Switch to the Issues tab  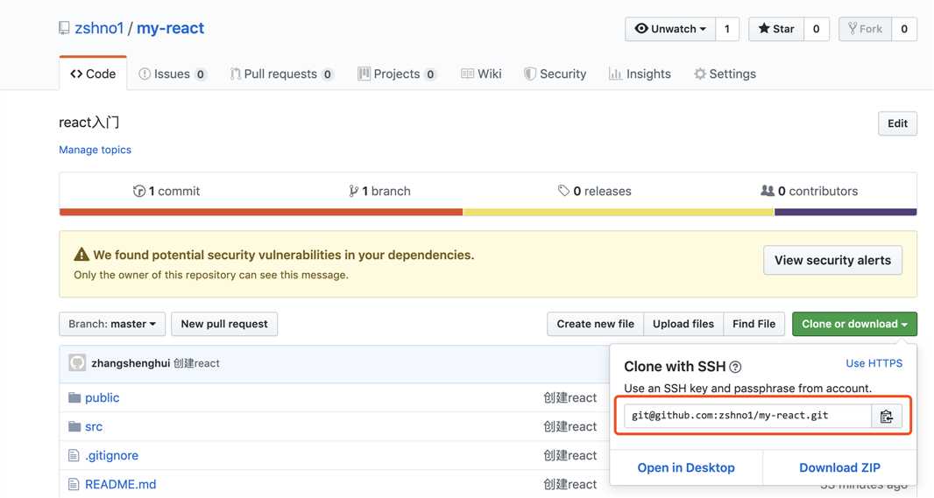pyautogui.click(x=172, y=74)
